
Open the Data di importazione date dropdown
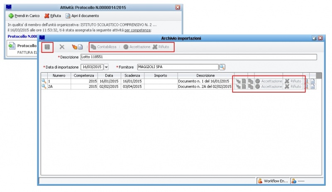click(x=106, y=67)
